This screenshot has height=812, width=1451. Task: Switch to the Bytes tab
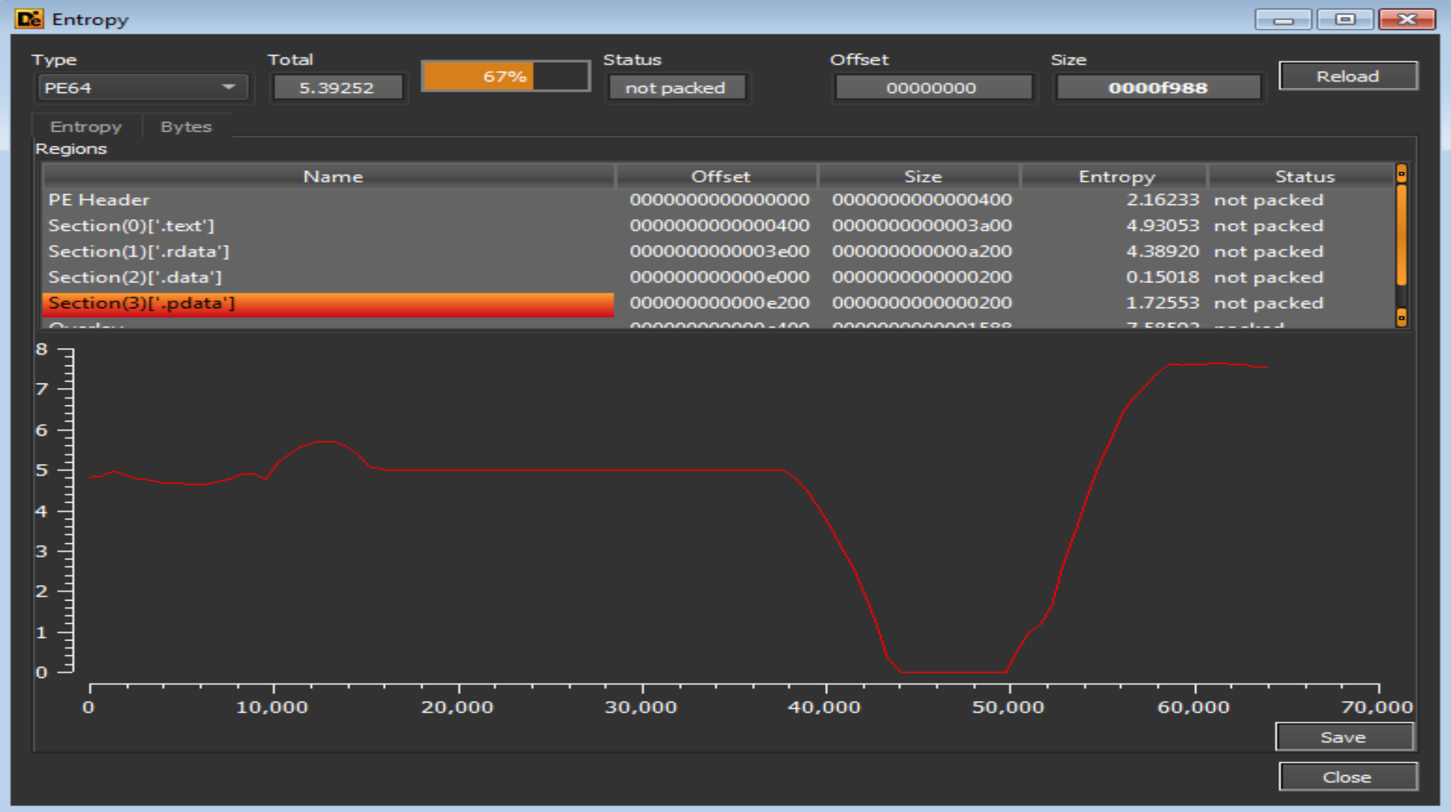[x=186, y=127]
